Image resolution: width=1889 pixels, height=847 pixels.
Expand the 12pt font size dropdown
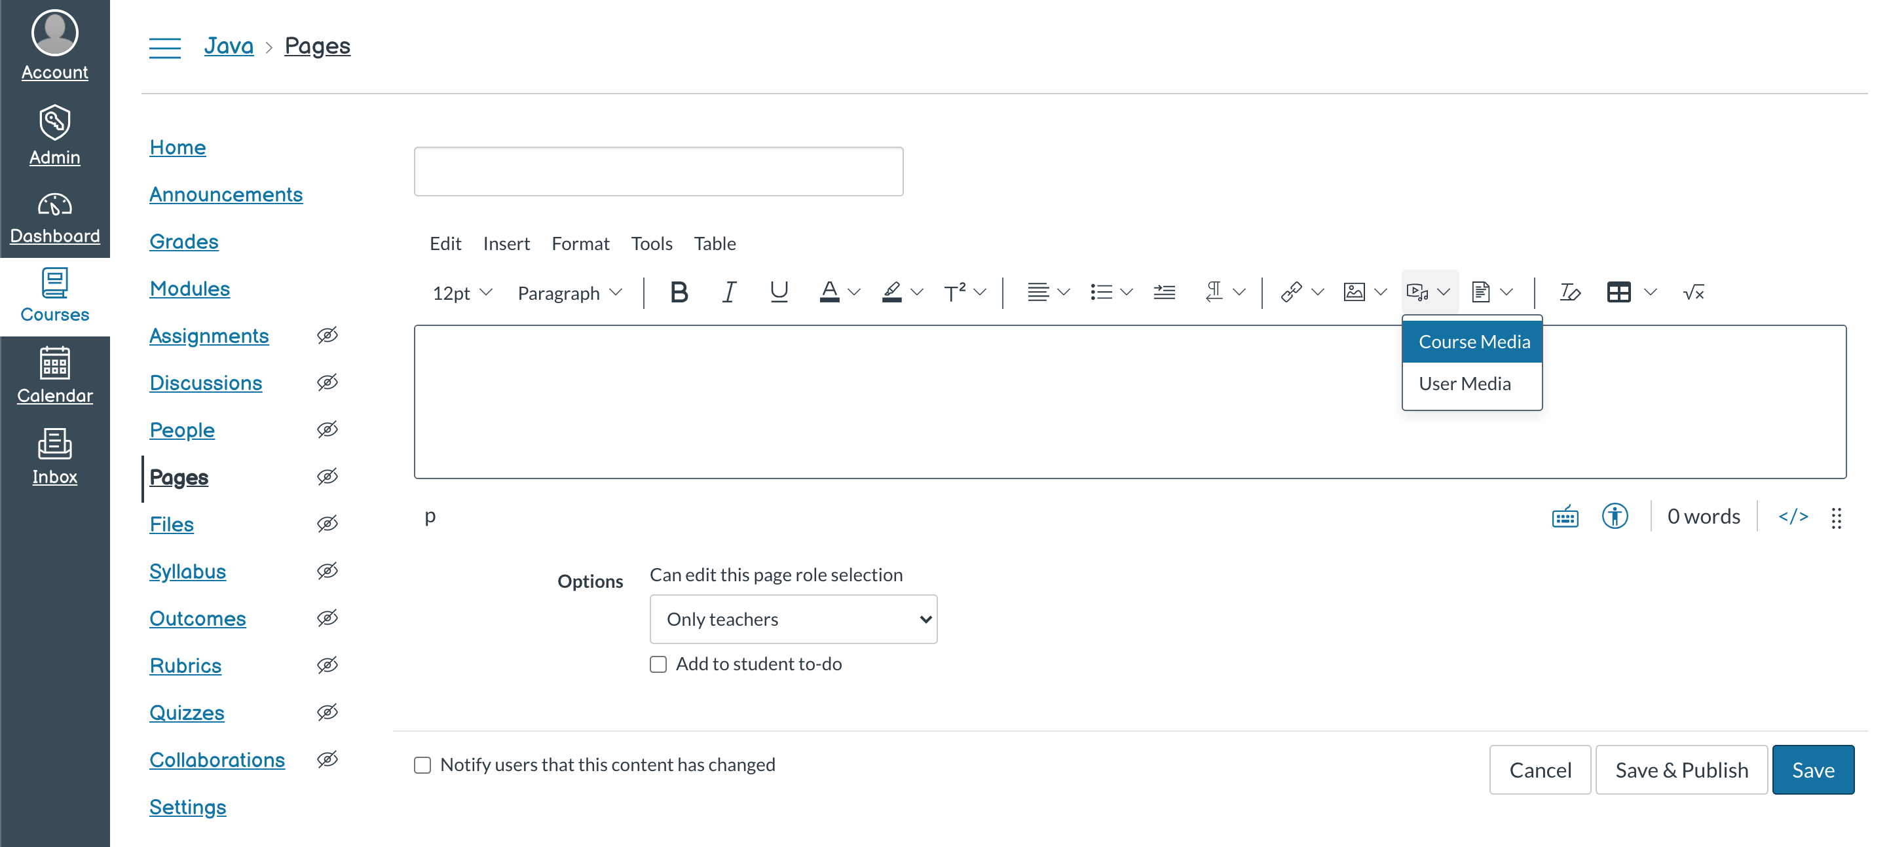pyautogui.click(x=461, y=293)
